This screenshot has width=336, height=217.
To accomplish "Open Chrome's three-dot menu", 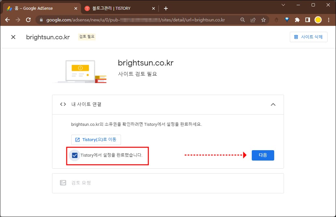I will point(329,20).
